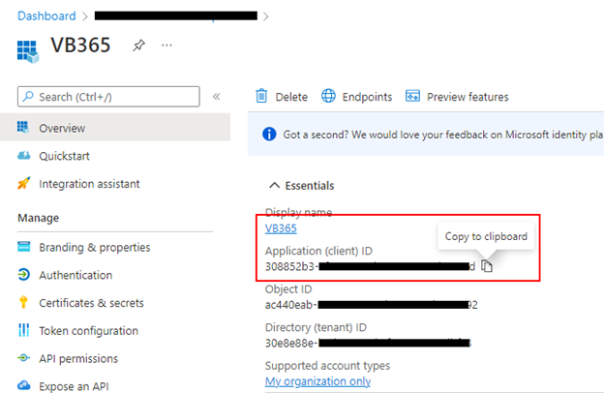Go to Authentication settings
The width and height of the screenshot is (604, 393).
75,275
